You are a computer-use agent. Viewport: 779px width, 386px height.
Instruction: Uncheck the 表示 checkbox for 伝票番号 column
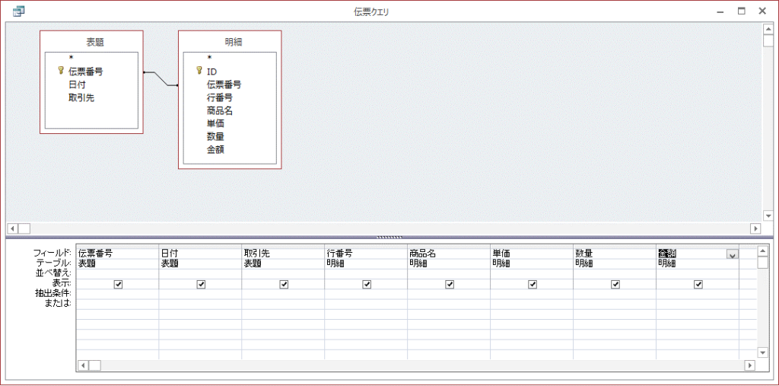coord(118,284)
